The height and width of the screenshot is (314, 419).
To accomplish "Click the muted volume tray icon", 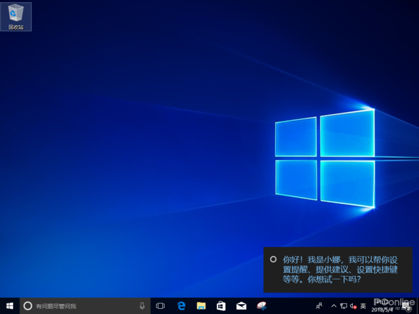I will 354,306.
